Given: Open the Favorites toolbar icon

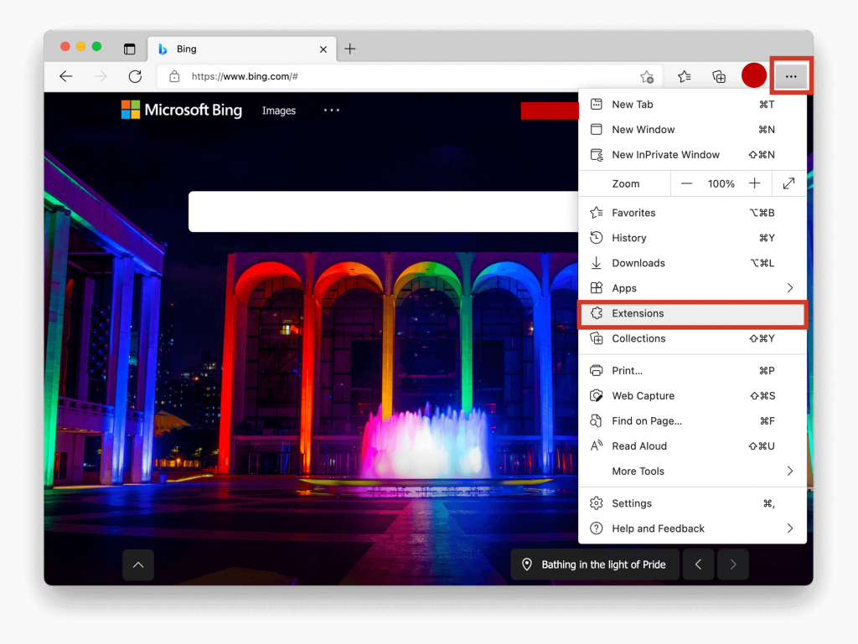Looking at the screenshot, I should 685,76.
